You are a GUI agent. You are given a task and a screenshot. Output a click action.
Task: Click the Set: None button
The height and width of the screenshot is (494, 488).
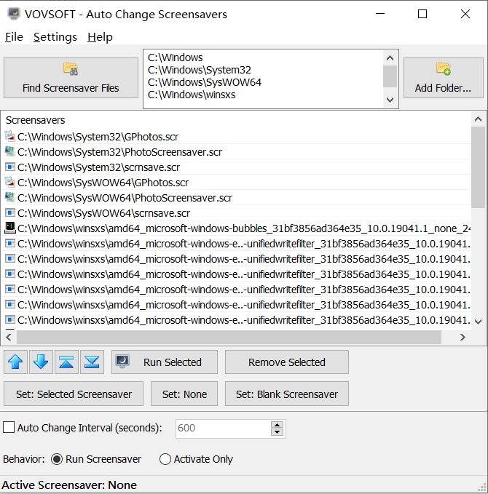tap(184, 394)
